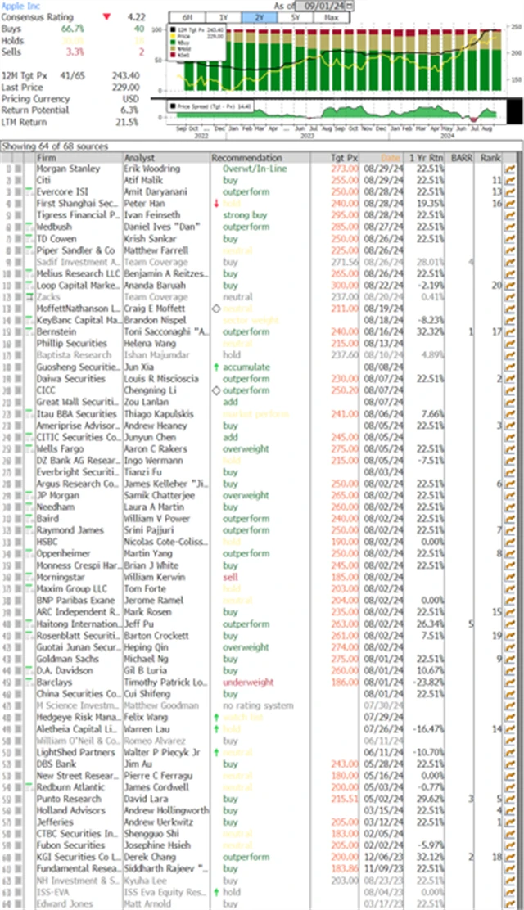The image size is (524, 910).
Task: Click the chart icon for Citi row
Action: pyautogui.click(x=509, y=179)
